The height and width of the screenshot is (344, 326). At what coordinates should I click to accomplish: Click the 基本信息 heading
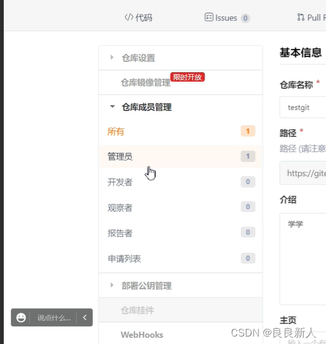point(300,53)
